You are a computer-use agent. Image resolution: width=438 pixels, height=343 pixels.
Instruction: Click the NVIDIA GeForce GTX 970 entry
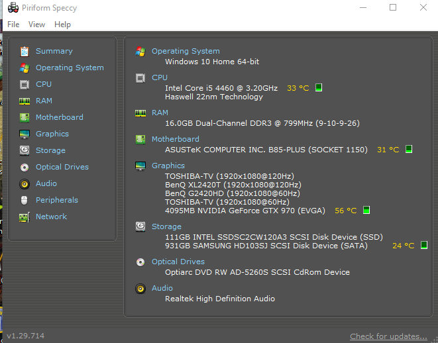(x=245, y=211)
